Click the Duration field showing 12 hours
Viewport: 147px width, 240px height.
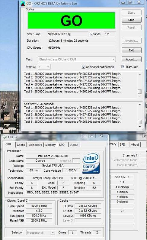pos(81,41)
